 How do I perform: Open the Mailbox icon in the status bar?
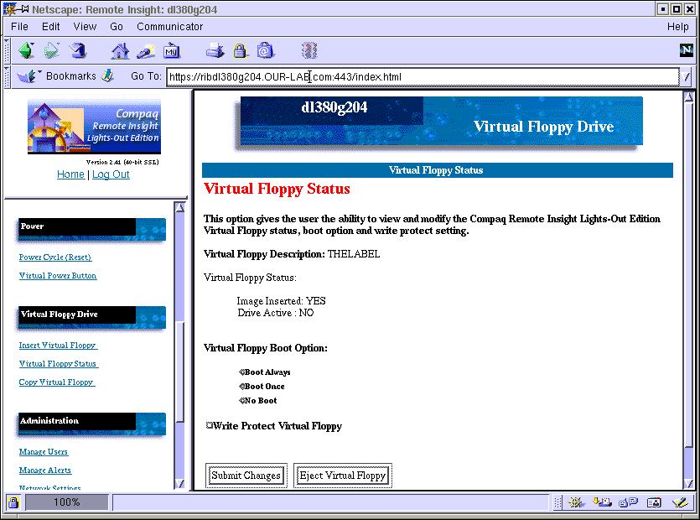click(602, 502)
